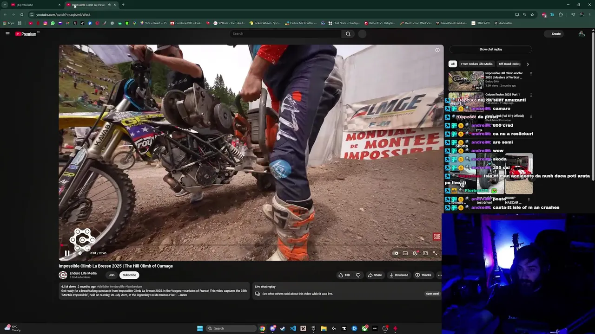
Task: Switch to the (13) YouTube browser tab
Action: [35, 5]
